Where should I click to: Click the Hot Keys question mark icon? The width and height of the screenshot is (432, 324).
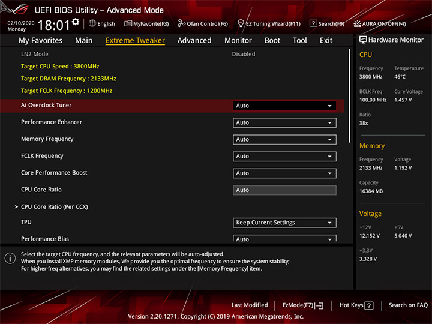368,305
